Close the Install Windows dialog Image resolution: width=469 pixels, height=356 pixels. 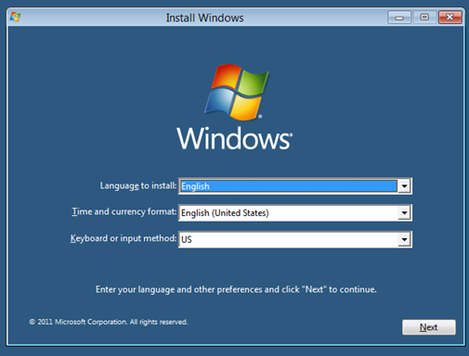pyautogui.click(x=450, y=18)
